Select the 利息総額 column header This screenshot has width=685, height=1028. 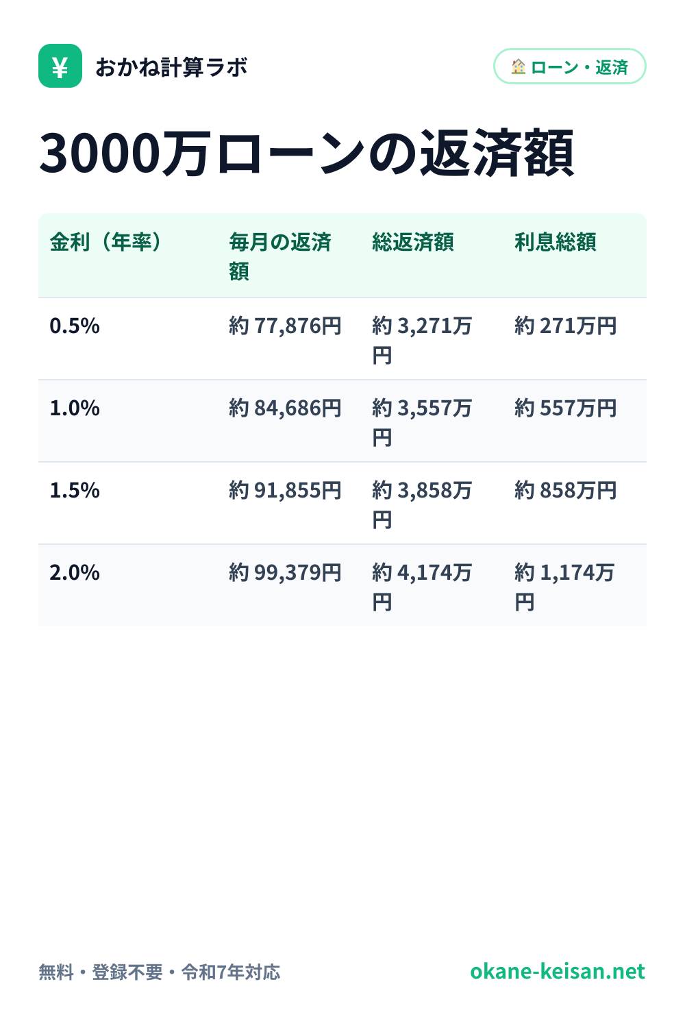tap(556, 242)
